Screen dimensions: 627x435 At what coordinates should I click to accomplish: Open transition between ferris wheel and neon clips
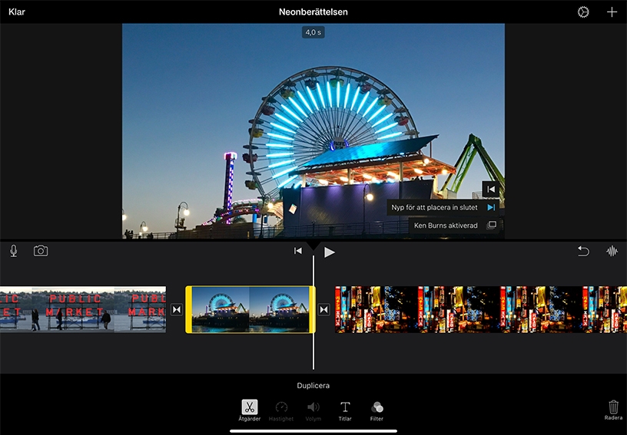[323, 309]
